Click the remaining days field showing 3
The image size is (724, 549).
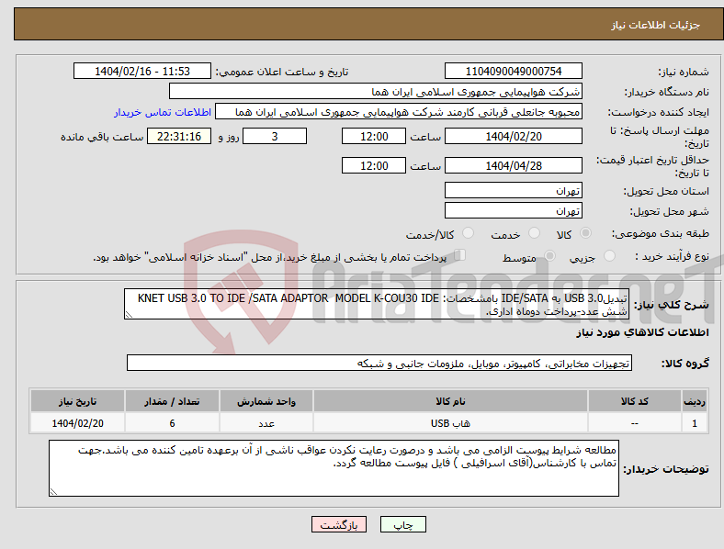pyautogui.click(x=275, y=136)
